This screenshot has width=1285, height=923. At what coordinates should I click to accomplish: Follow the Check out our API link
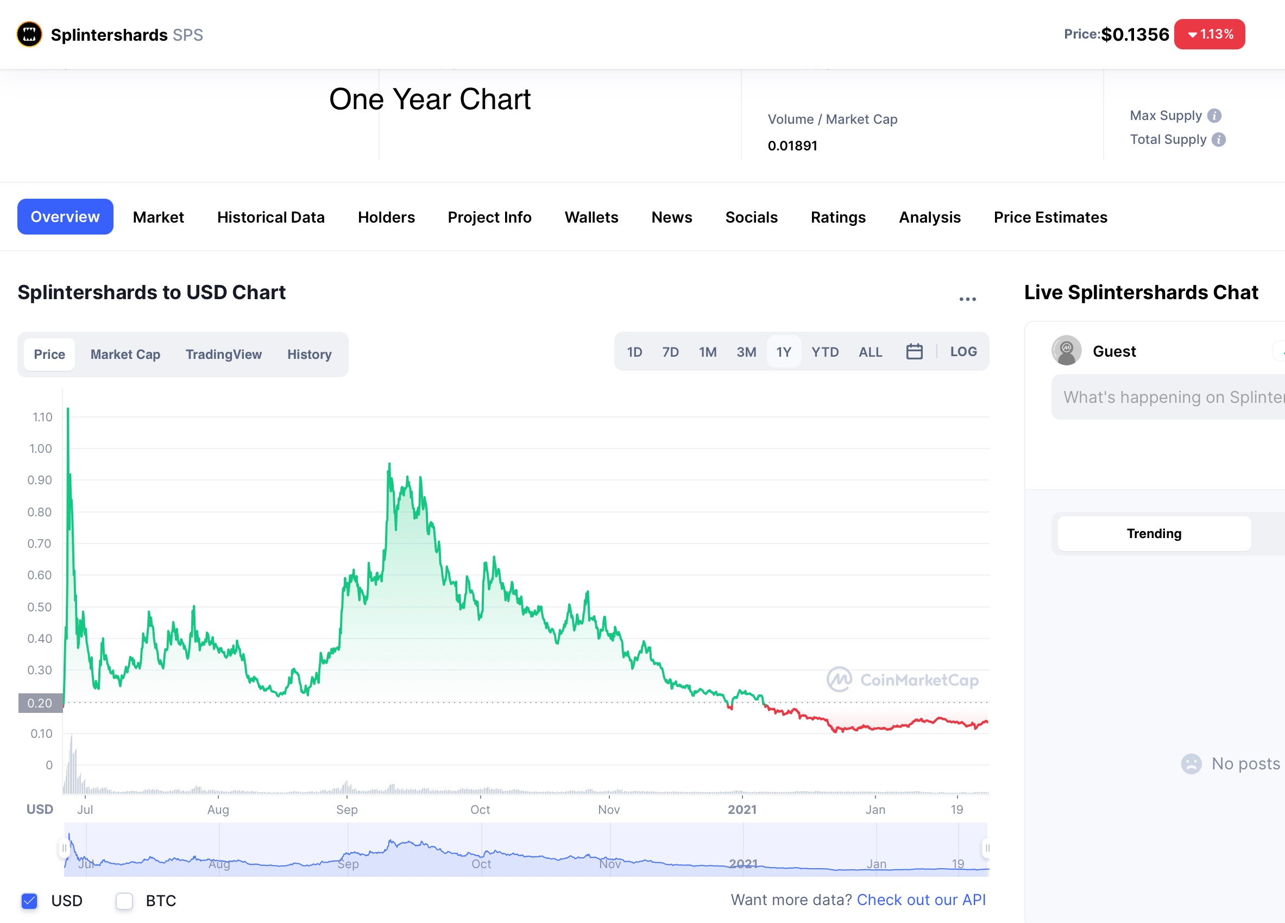921,900
